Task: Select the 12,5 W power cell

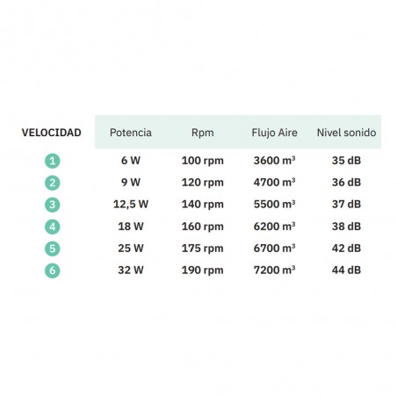Action: click(131, 204)
